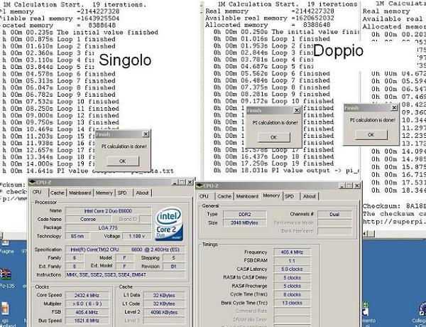Switch to the CPU tab in the right CPU-Z window

204,196
